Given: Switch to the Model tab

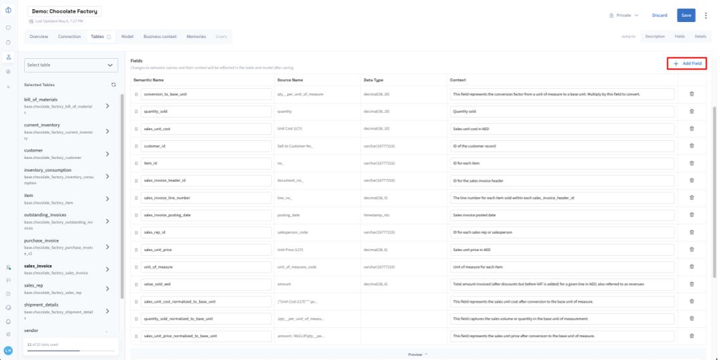Looking at the screenshot, I should pos(127,37).
